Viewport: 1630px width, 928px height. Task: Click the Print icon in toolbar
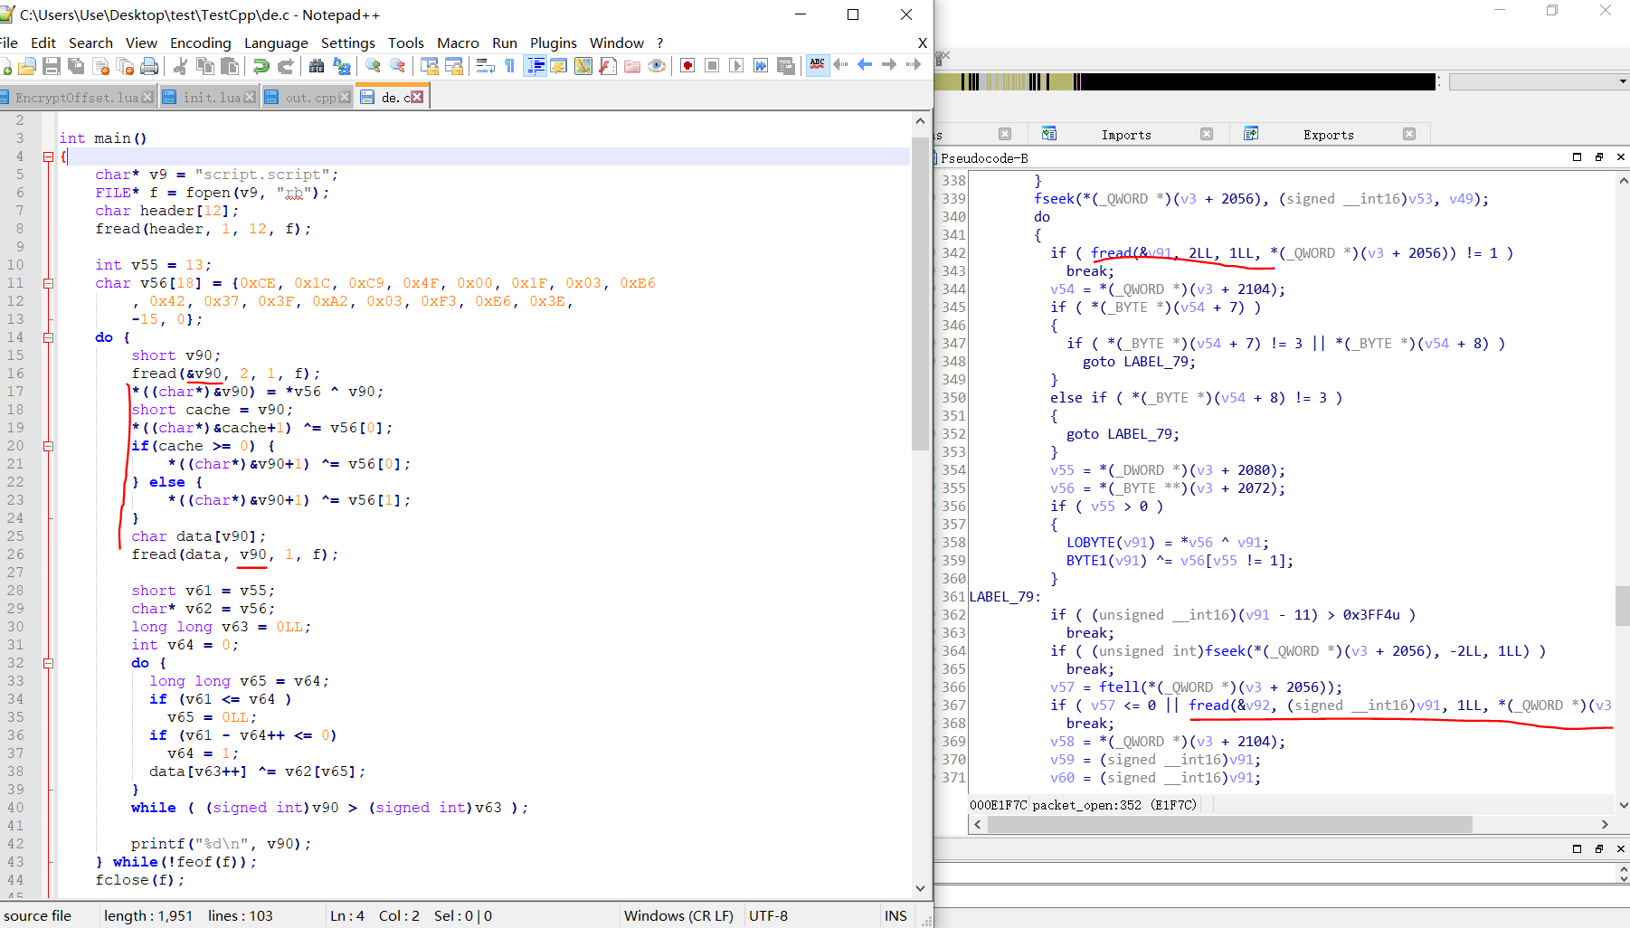pos(149,66)
